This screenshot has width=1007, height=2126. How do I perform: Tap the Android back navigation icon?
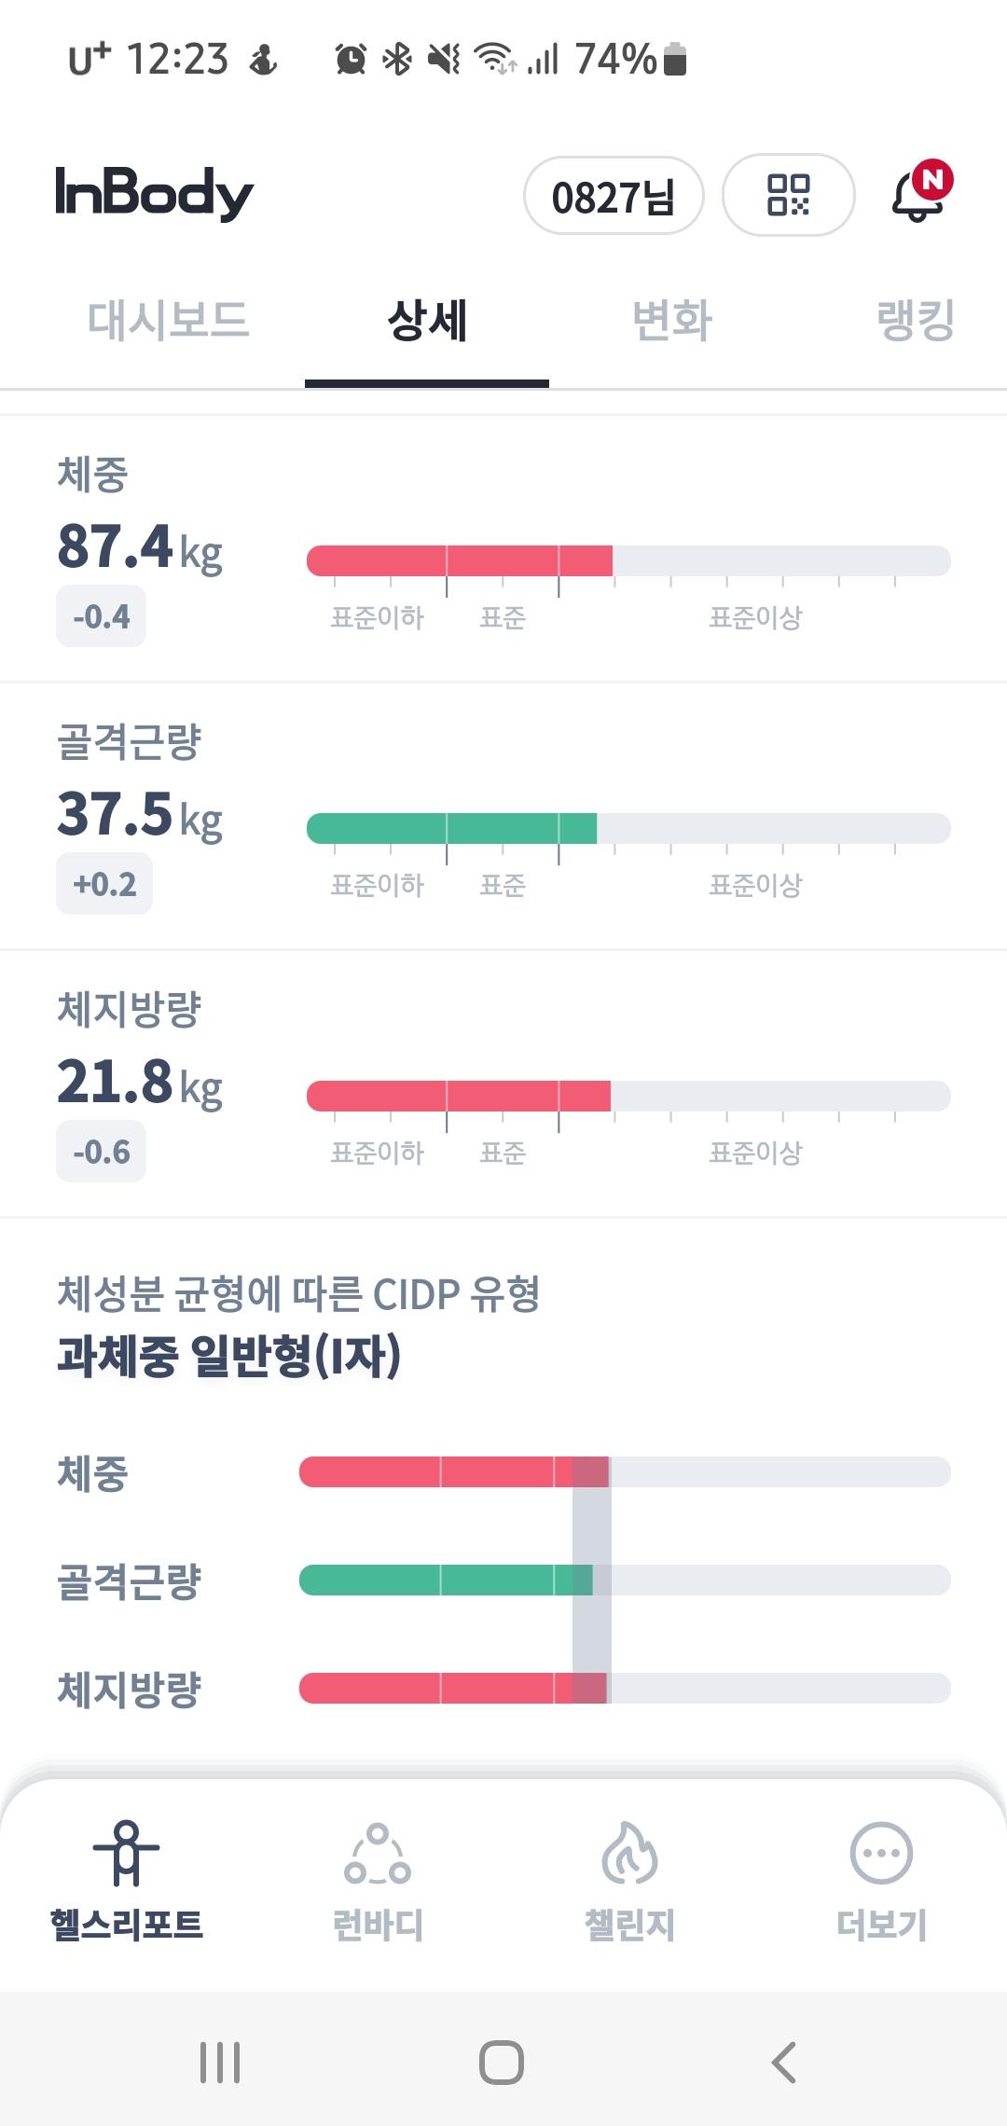pos(784,2062)
